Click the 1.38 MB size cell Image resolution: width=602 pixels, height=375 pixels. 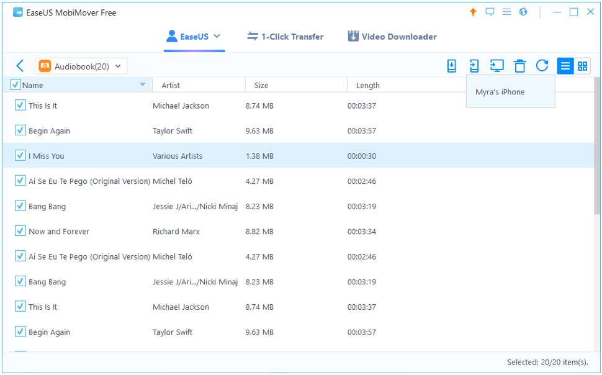tap(259, 156)
